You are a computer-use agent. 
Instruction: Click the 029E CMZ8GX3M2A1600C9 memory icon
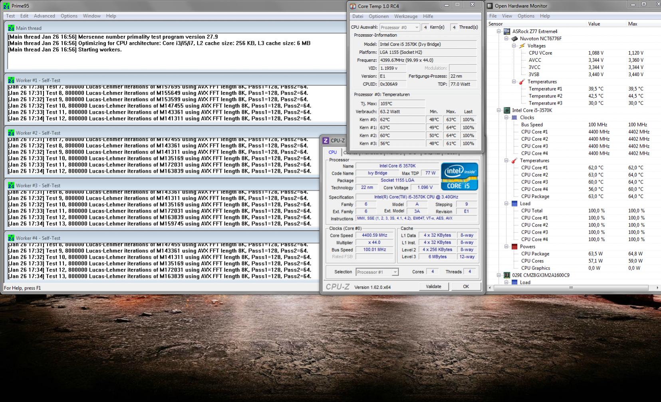click(x=507, y=276)
